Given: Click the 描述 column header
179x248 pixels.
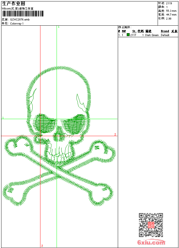Looking at the screenshot, I should pyautogui.click(x=148, y=31).
